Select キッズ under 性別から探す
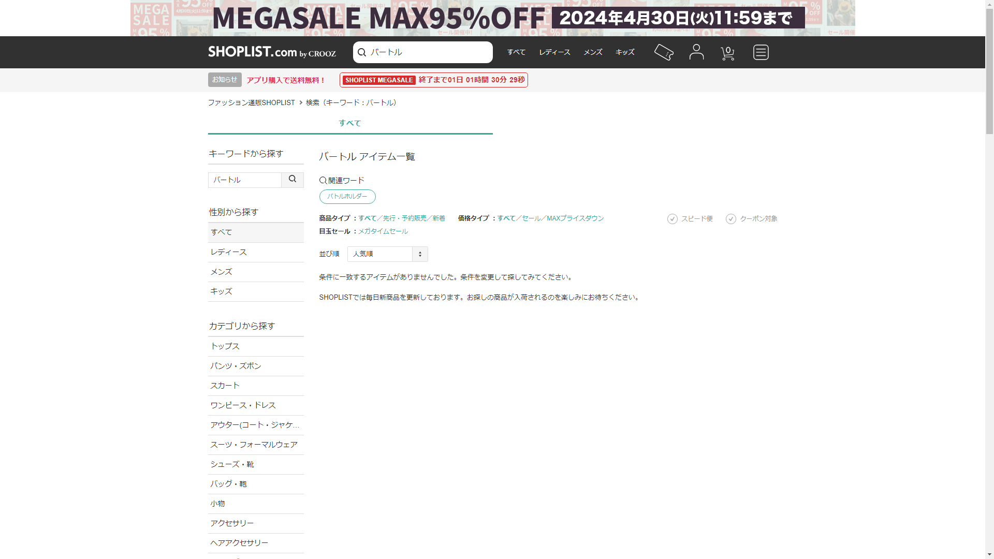Viewport: 994px width, 559px height. click(x=256, y=291)
